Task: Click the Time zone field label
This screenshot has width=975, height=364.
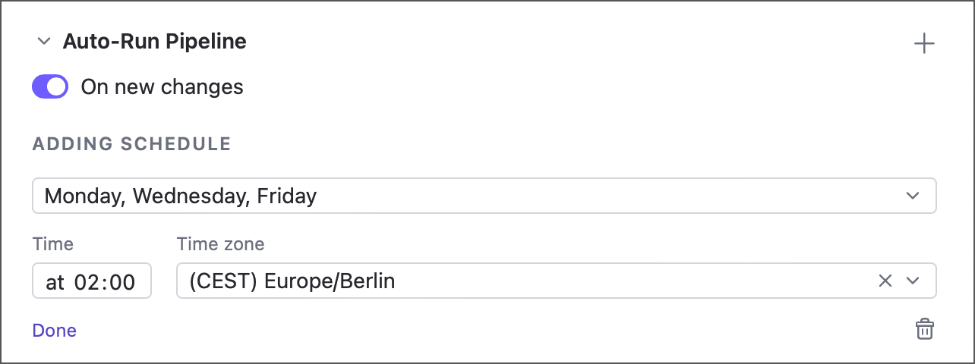Action: (220, 244)
